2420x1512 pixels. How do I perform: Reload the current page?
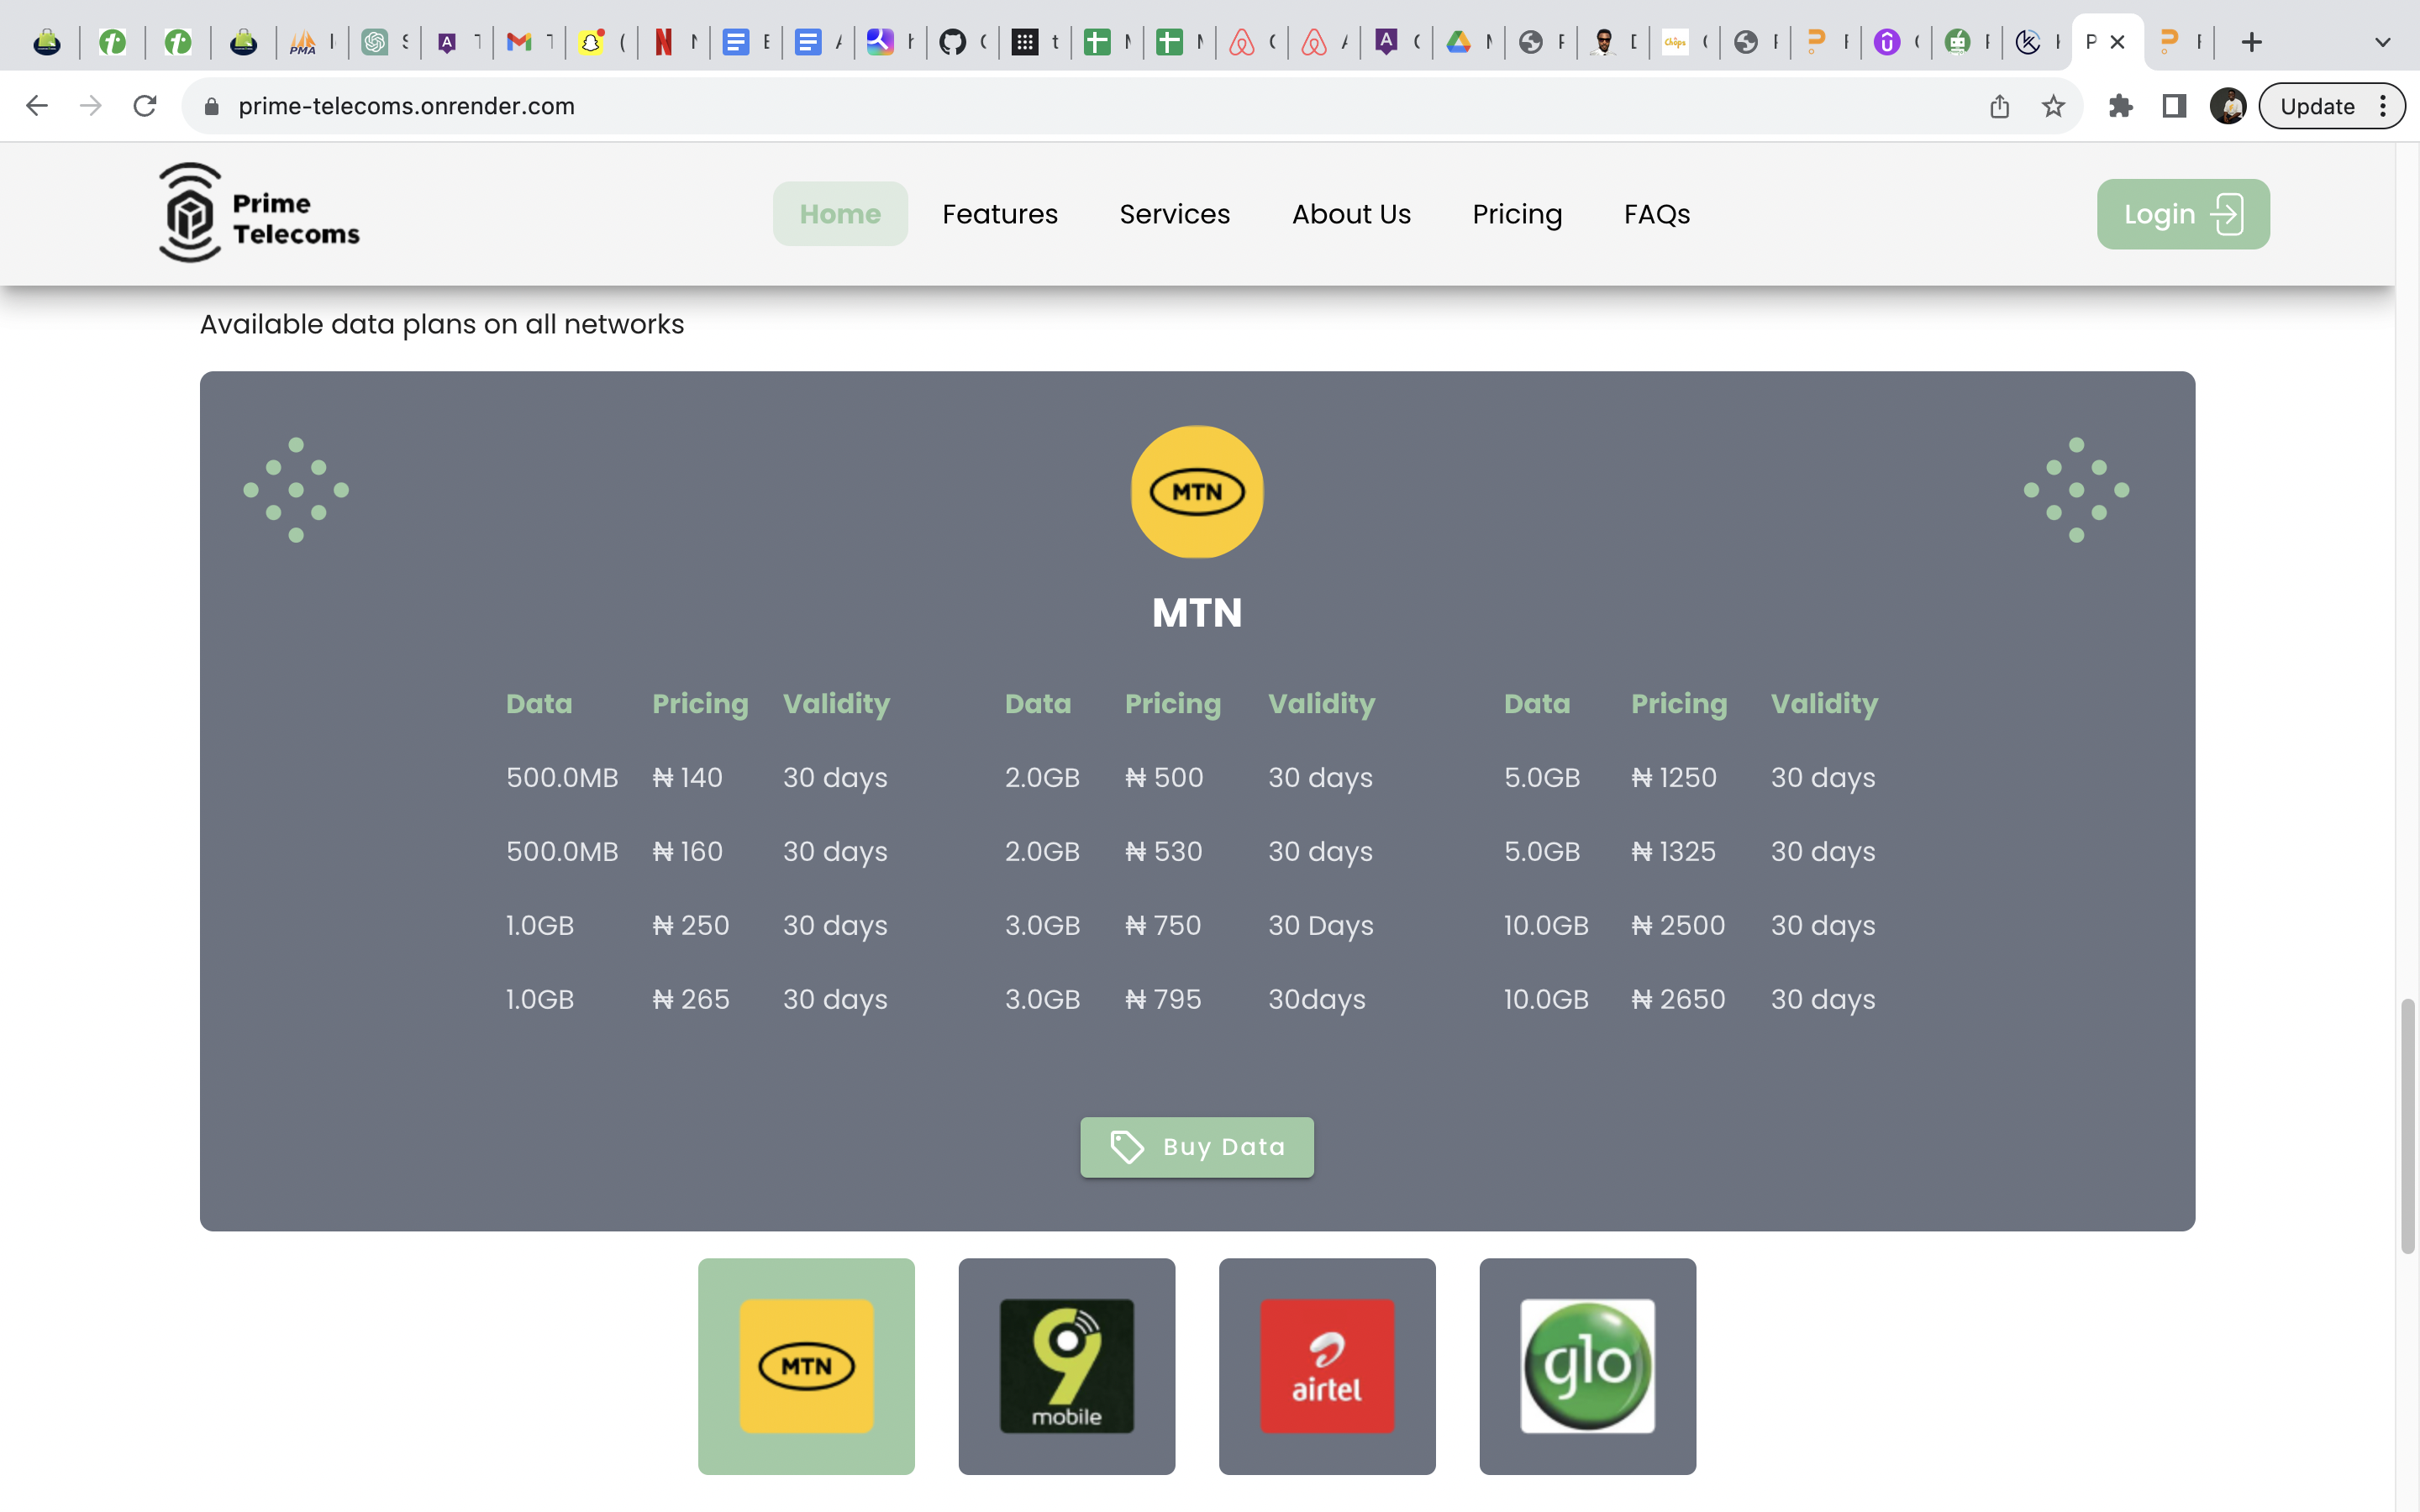145,105
